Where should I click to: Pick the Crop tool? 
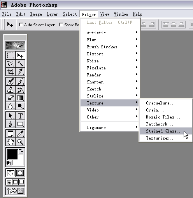coord(11,72)
